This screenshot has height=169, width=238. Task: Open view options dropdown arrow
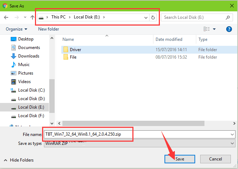(214, 29)
